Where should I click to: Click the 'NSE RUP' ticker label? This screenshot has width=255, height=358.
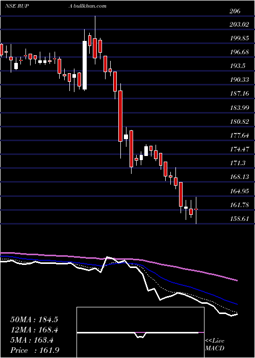(17, 6)
